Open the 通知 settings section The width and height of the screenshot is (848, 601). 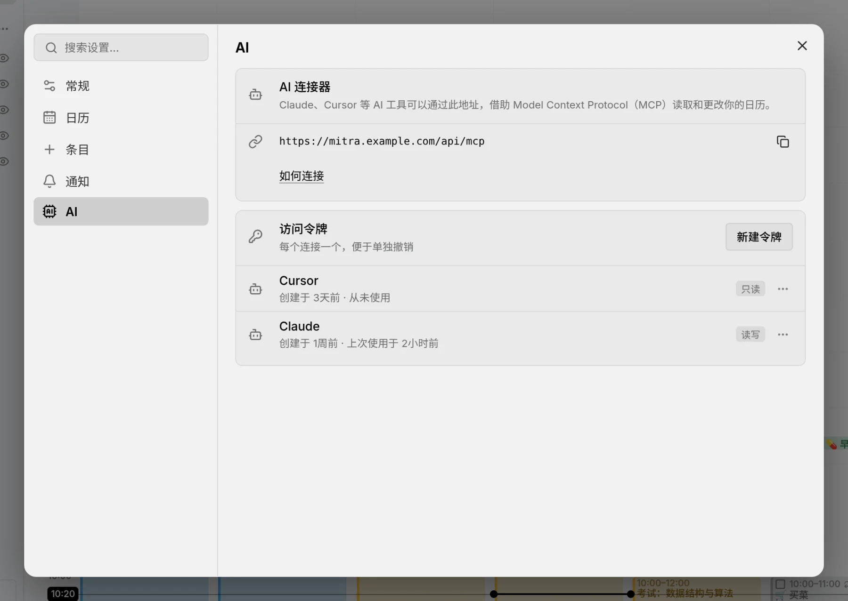(121, 181)
